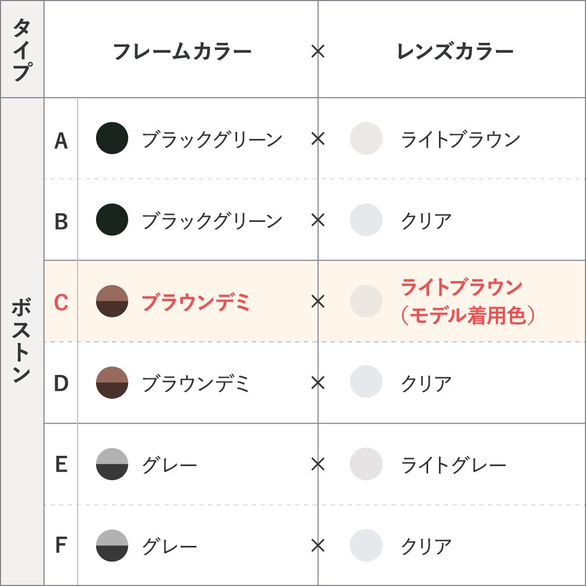Select the clear lens swatch in row F
Viewport: 586px width, 586px height.
[x=366, y=545]
